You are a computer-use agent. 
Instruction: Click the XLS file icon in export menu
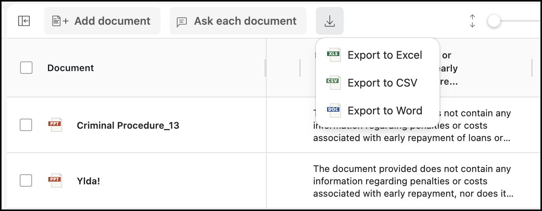point(333,55)
